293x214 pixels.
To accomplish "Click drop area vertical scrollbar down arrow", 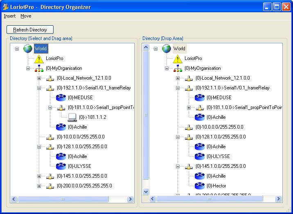I will click(x=146, y=192).
